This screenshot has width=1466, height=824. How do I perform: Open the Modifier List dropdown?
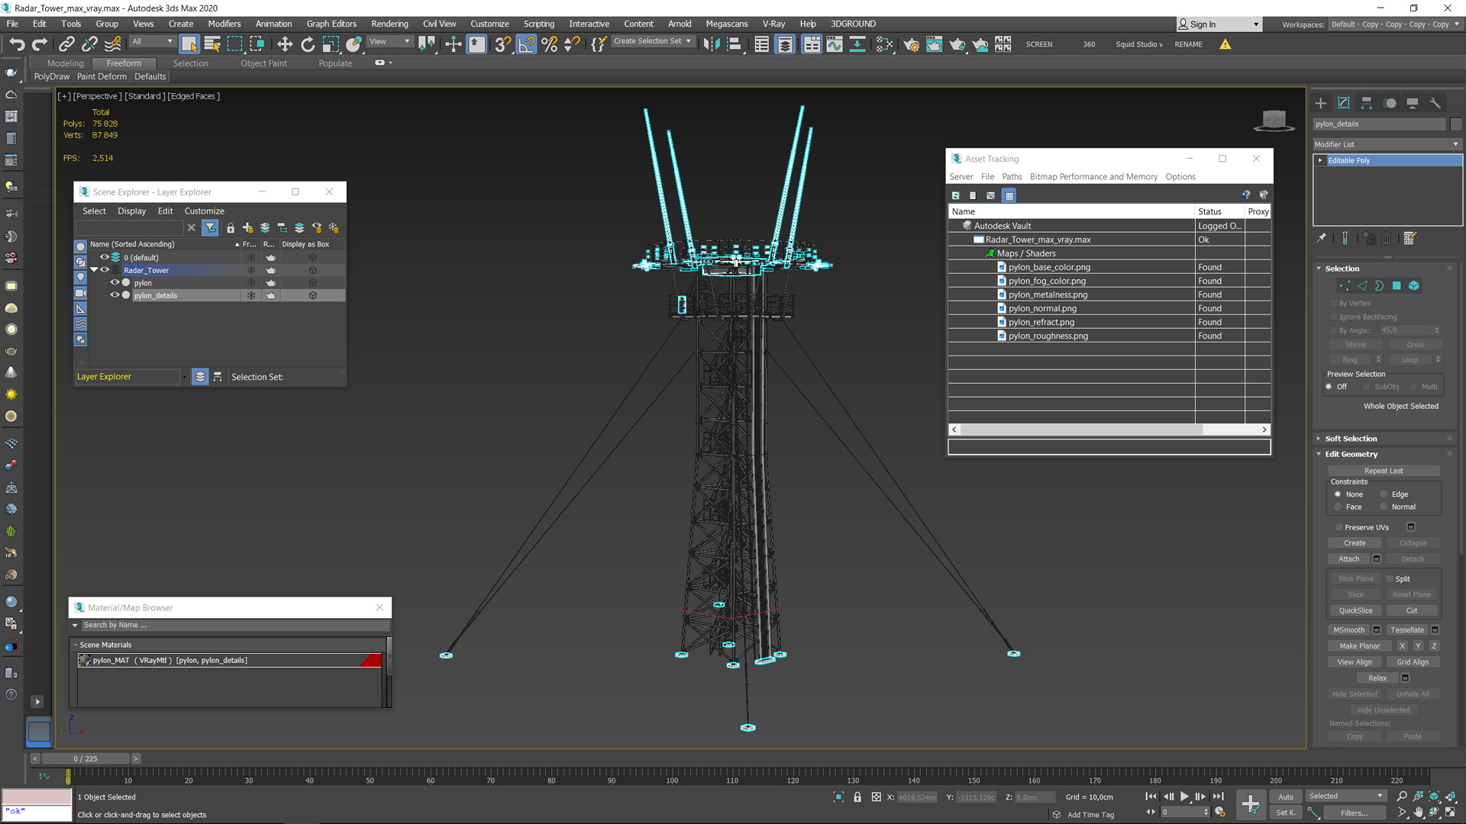click(1387, 144)
